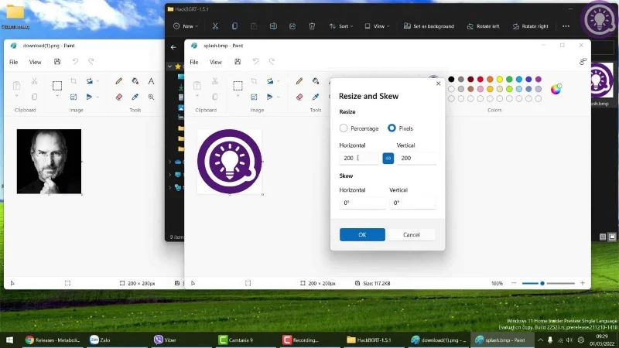Image resolution: width=619 pixels, height=348 pixels.
Task: Toggle maintain aspect ratio link button
Action: [388, 159]
